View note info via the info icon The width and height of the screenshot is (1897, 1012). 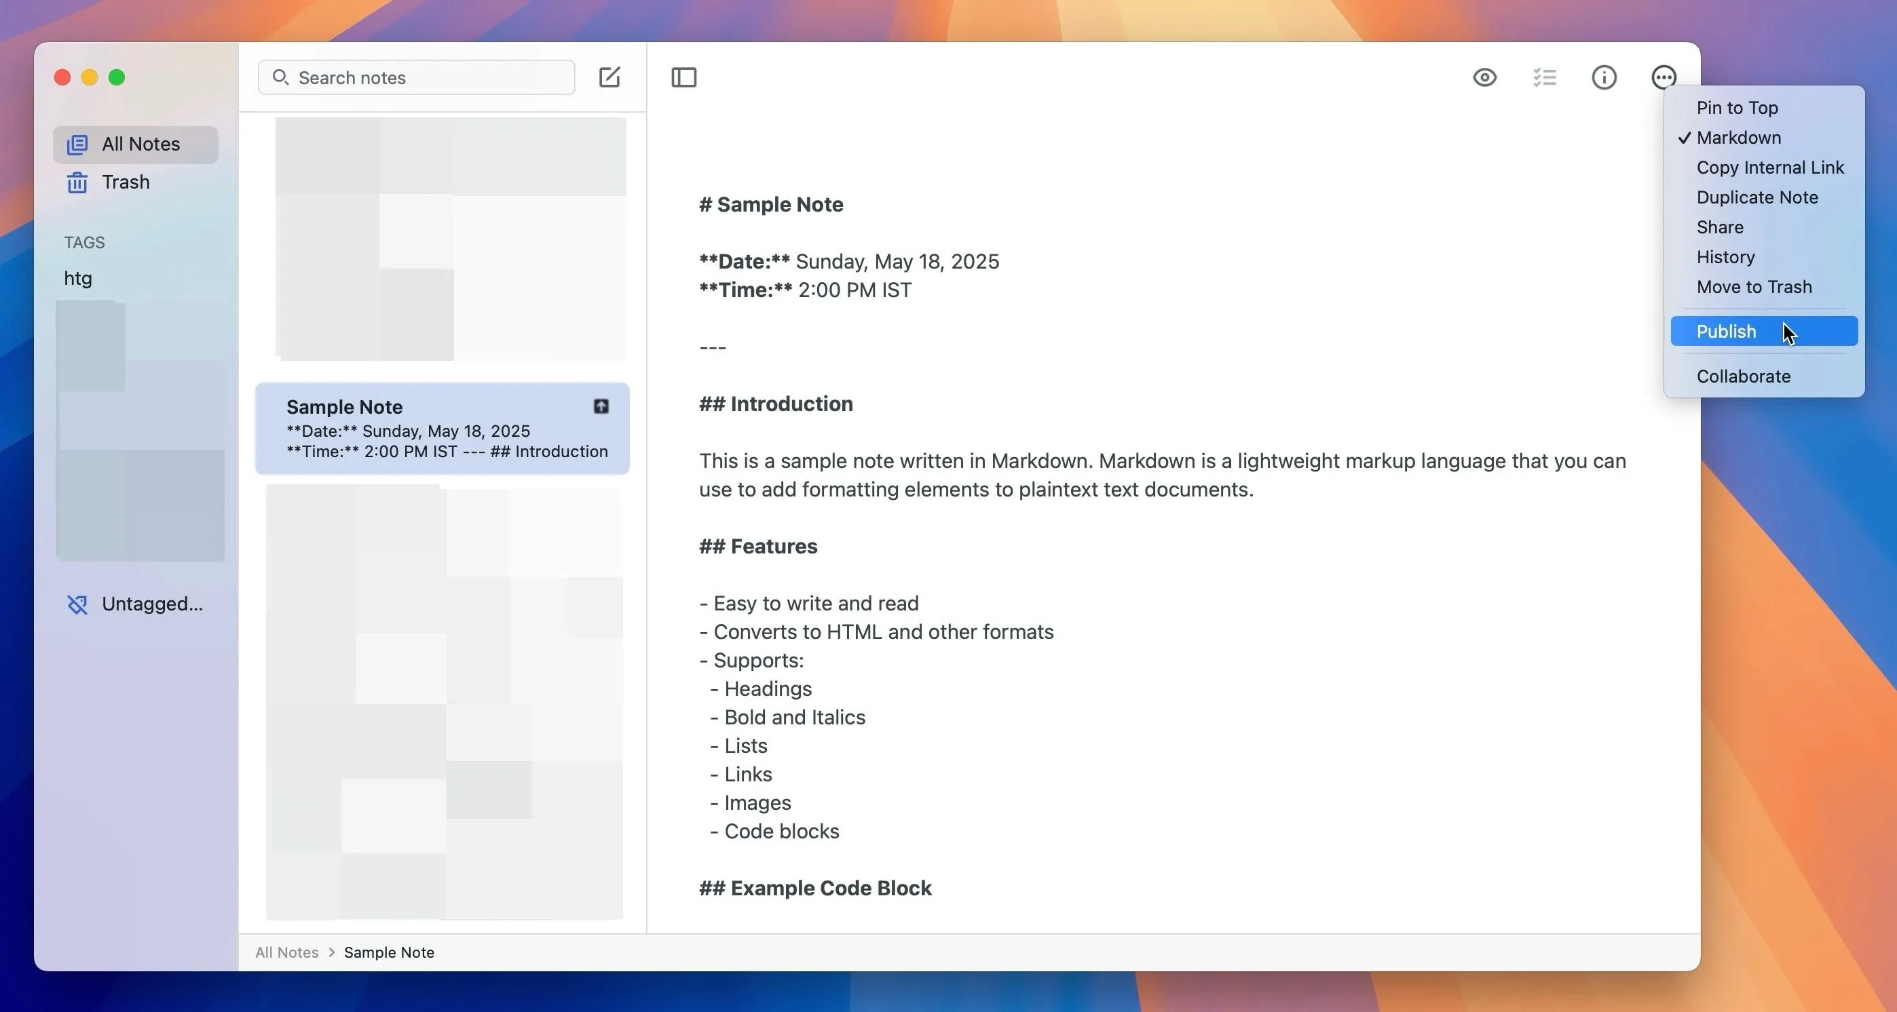[1604, 77]
